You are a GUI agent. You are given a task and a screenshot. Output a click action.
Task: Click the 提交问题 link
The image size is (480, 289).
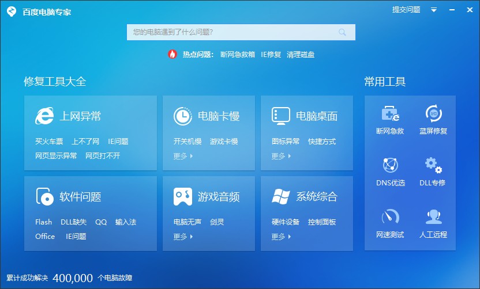tap(406, 10)
